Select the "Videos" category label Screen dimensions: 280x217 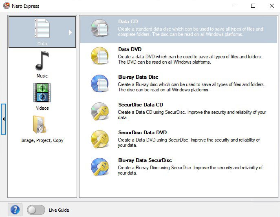(x=42, y=108)
